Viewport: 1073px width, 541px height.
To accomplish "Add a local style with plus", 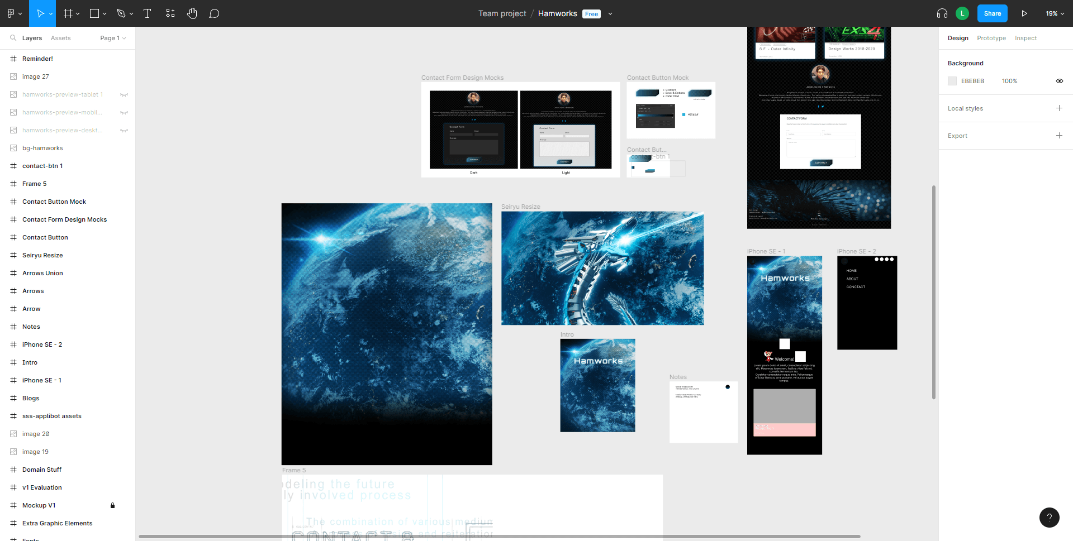I will point(1059,108).
